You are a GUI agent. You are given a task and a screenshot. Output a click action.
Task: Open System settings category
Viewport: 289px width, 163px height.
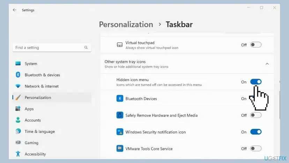click(52, 64)
